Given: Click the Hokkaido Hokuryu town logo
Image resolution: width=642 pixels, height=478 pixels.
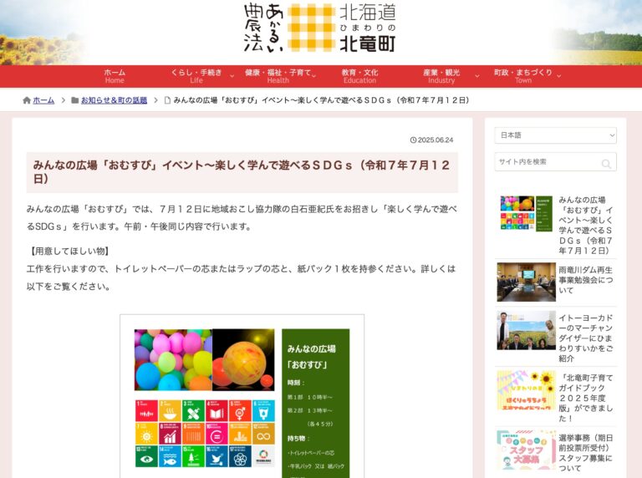Looking at the screenshot, I should (320, 28).
